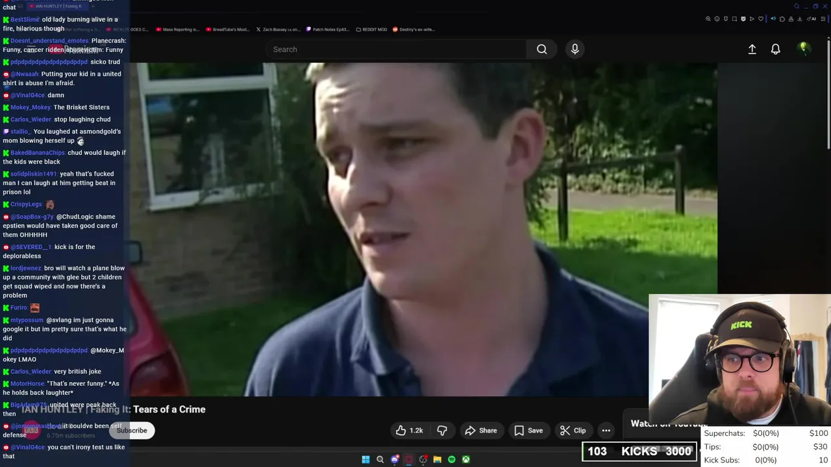The image size is (831, 467).
Task: Subscribe to the channel
Action: coord(132,430)
